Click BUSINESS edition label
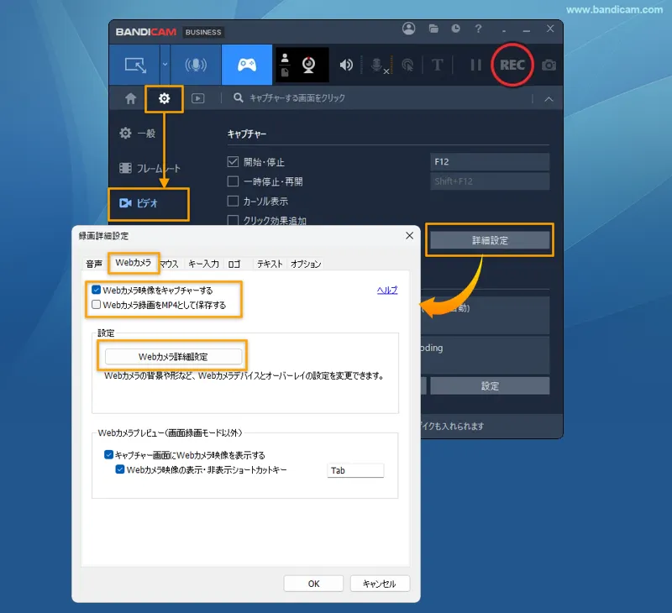The width and height of the screenshot is (672, 613). [x=203, y=32]
